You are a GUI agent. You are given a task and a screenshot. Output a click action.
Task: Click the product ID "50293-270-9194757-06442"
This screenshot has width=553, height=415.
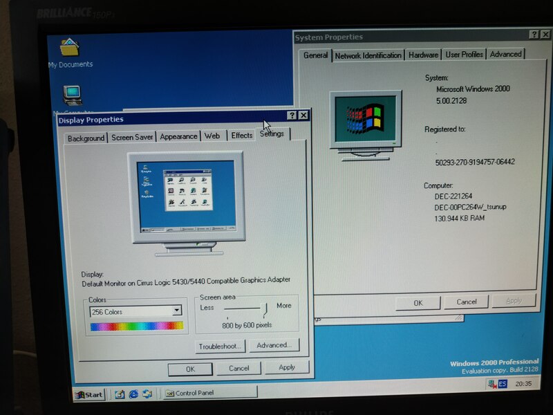[x=475, y=163]
